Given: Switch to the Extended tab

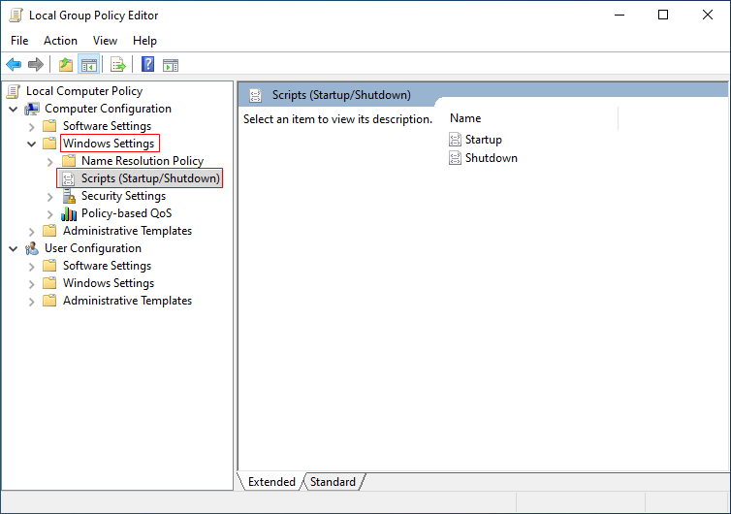Looking at the screenshot, I should [x=271, y=481].
